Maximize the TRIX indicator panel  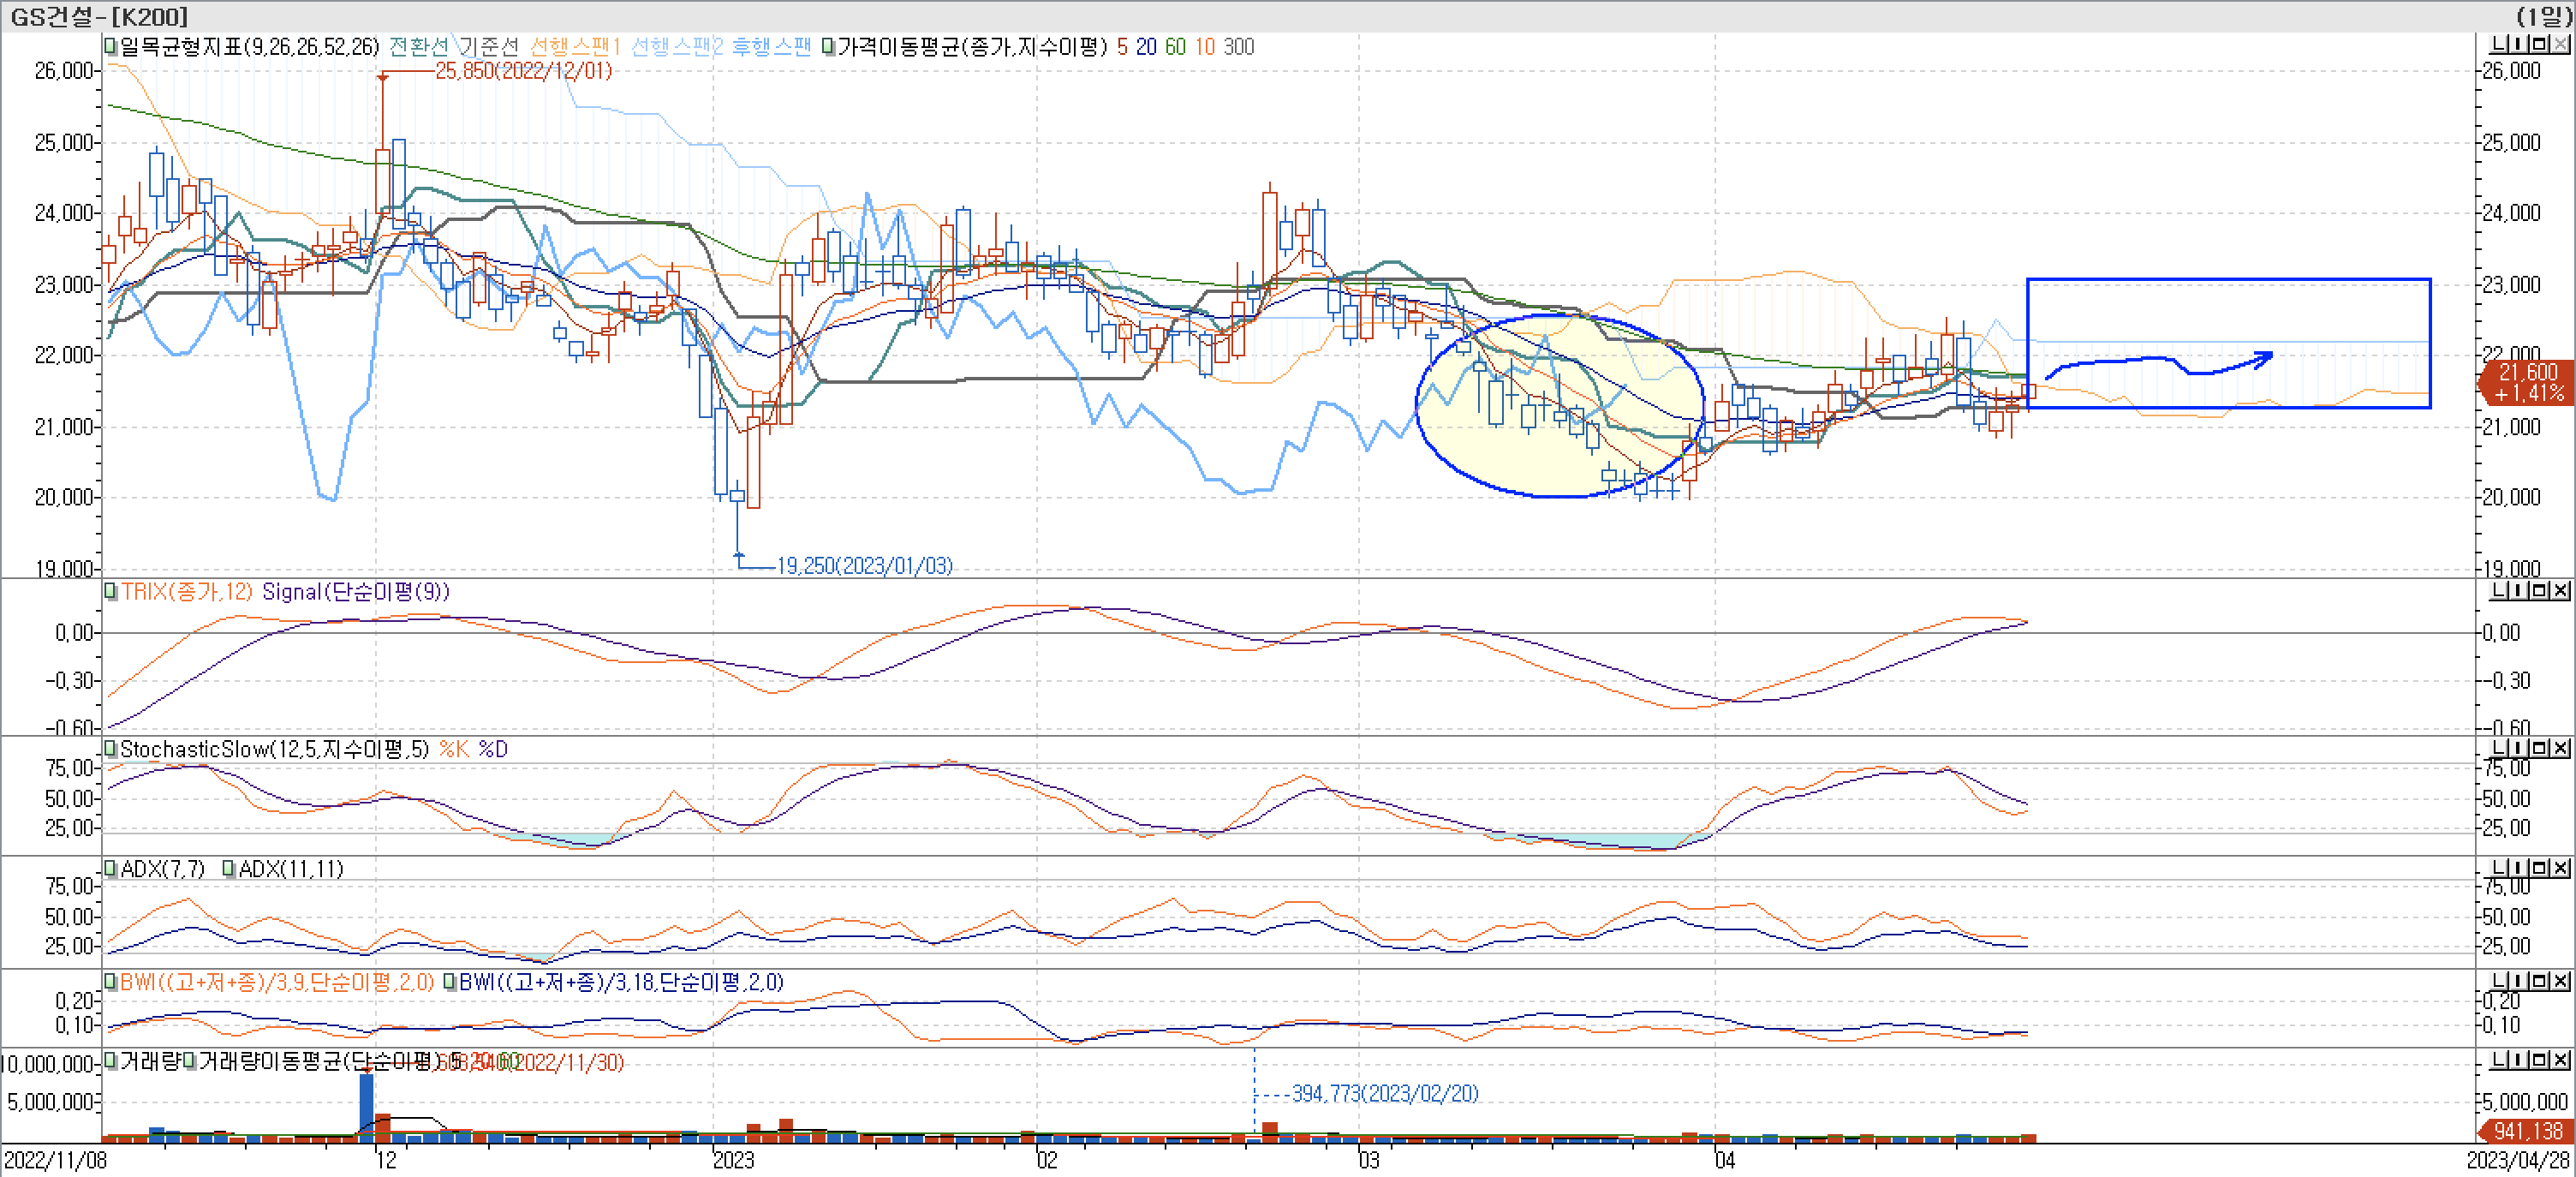[2541, 591]
